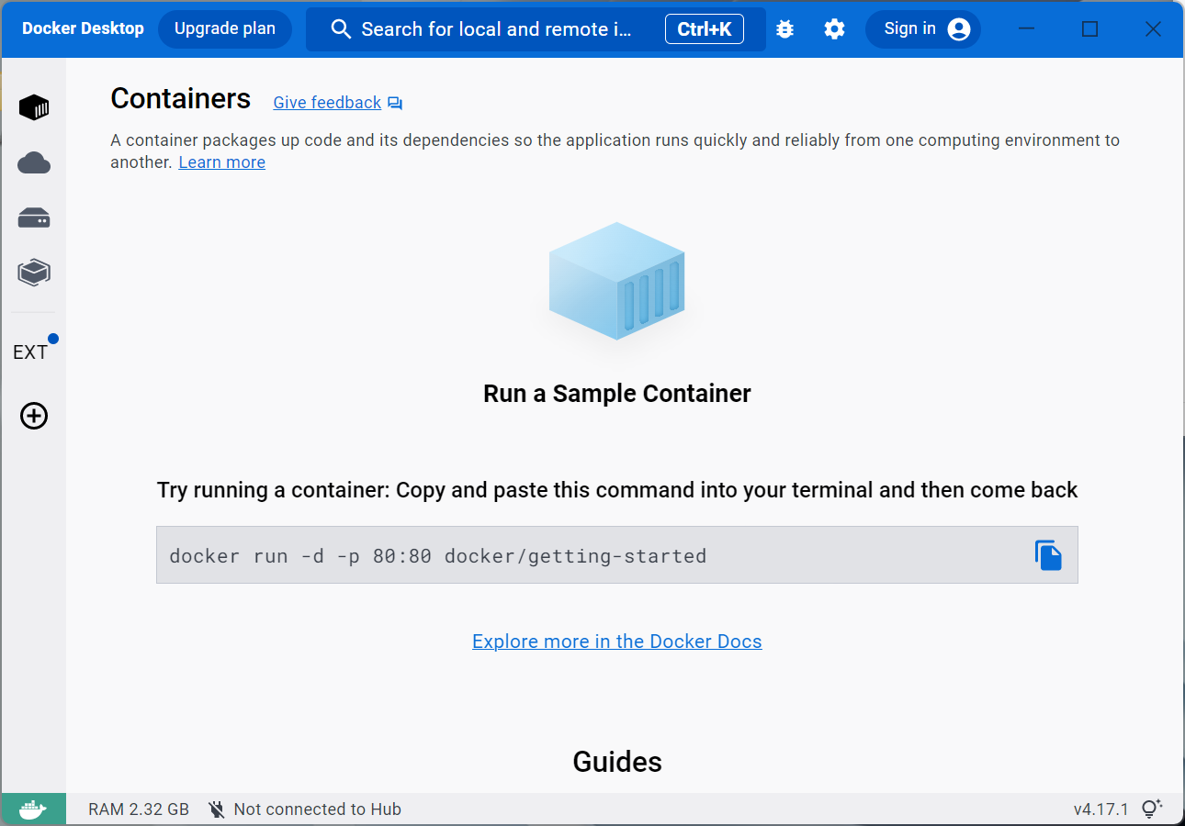Add extensions with the plus icon

[34, 416]
